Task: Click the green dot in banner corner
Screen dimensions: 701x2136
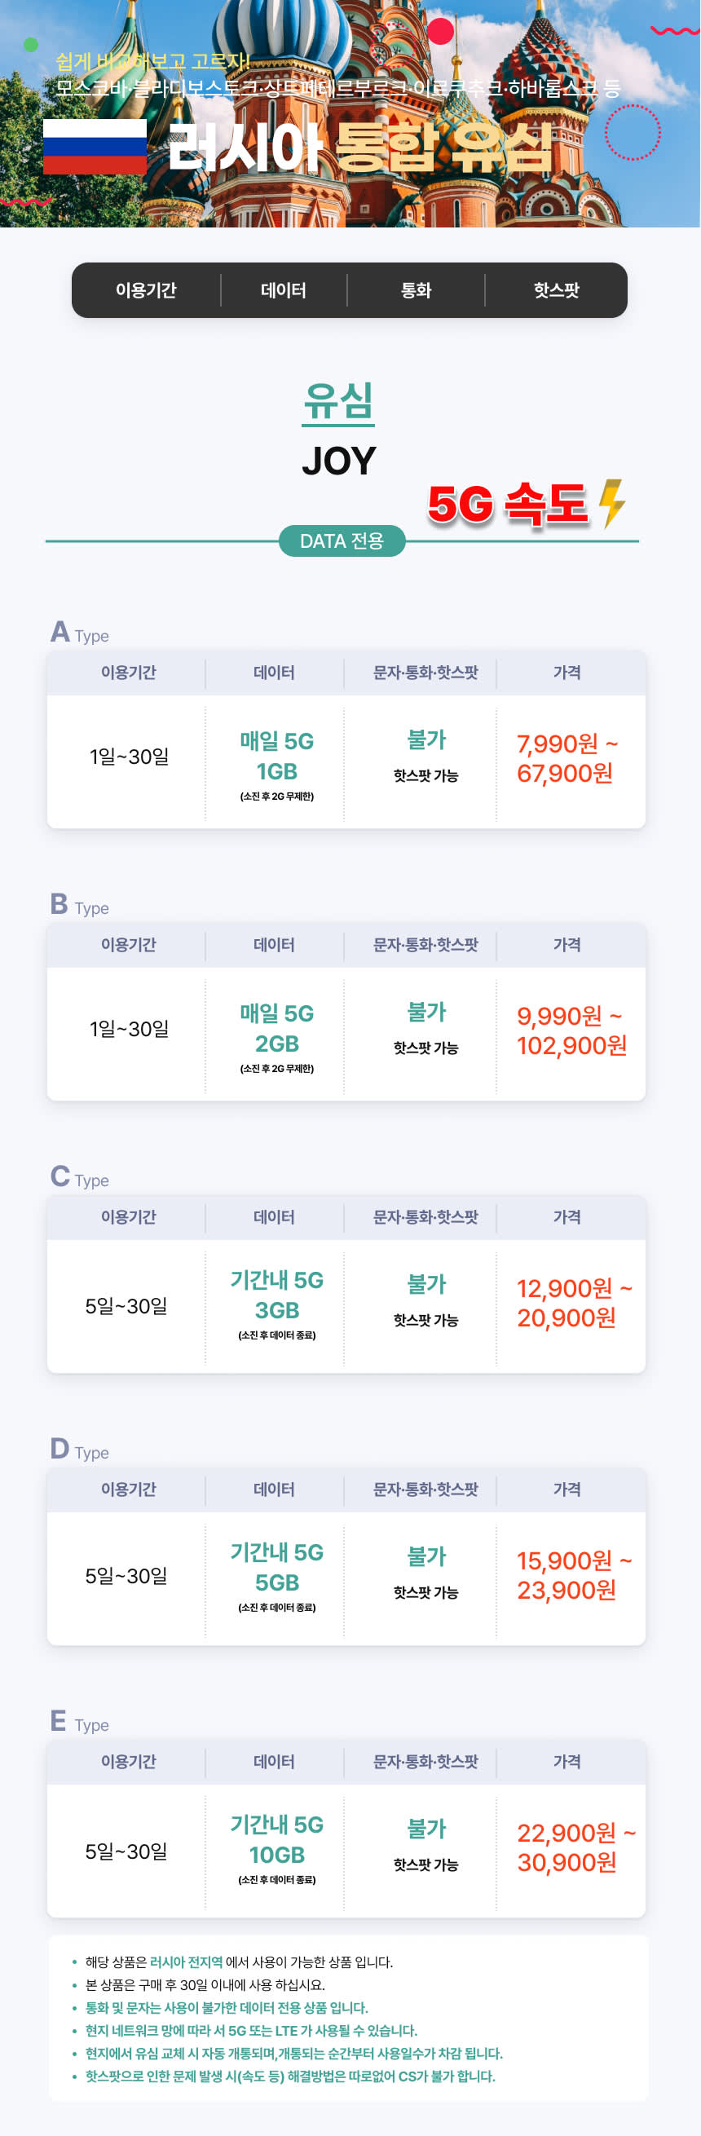Action: coord(31,45)
